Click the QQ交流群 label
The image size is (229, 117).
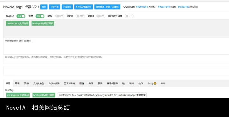[129, 7]
